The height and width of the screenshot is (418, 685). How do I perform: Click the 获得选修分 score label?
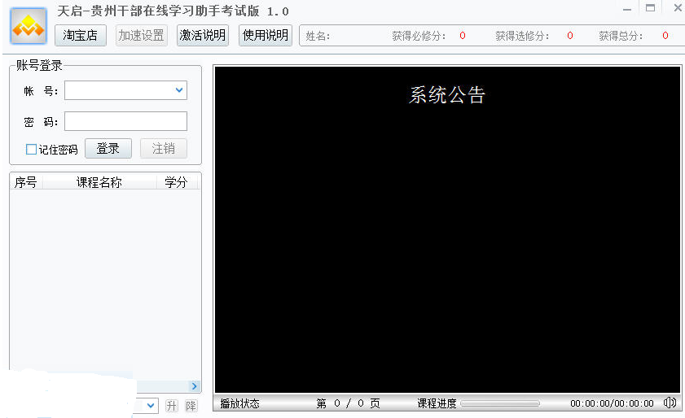click(522, 36)
